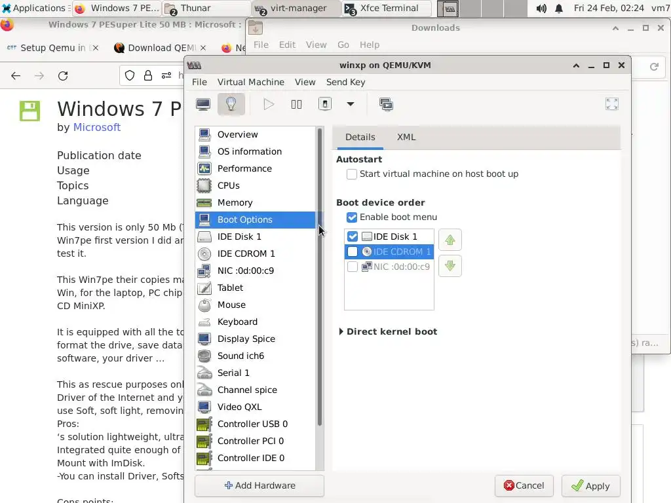Toggle Enable boot menu checkbox

point(352,217)
